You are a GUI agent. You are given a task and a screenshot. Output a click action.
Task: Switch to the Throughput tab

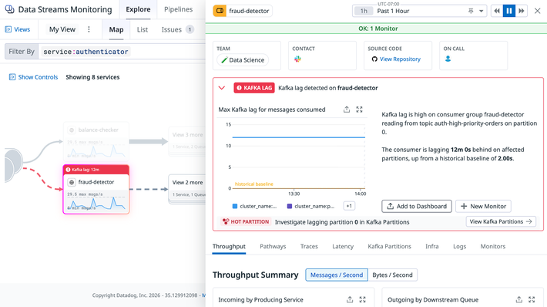tap(229, 246)
